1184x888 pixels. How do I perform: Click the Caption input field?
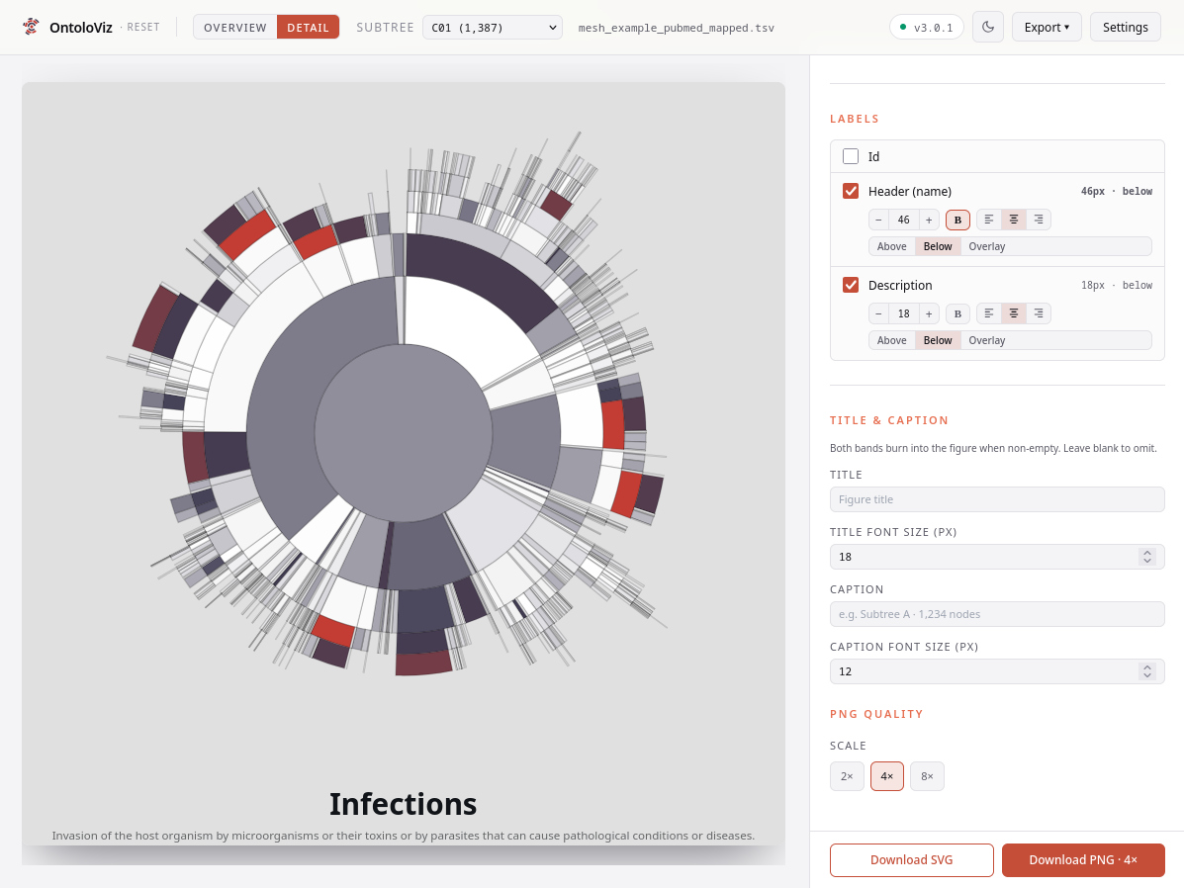pyautogui.click(x=997, y=614)
